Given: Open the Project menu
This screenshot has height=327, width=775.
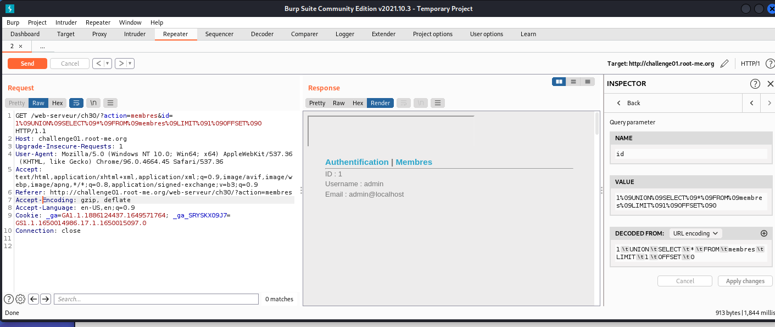Looking at the screenshot, I should tap(37, 22).
